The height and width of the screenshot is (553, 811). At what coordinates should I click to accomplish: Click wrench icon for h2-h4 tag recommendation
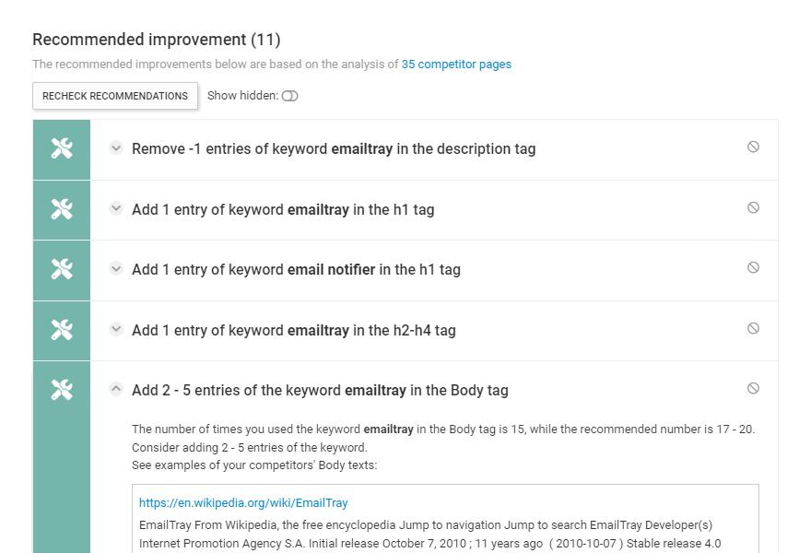tap(62, 330)
